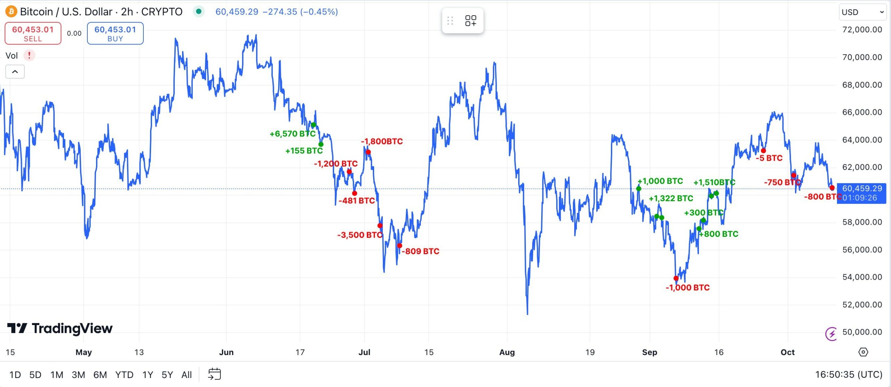Choose the All time range

coord(187,374)
